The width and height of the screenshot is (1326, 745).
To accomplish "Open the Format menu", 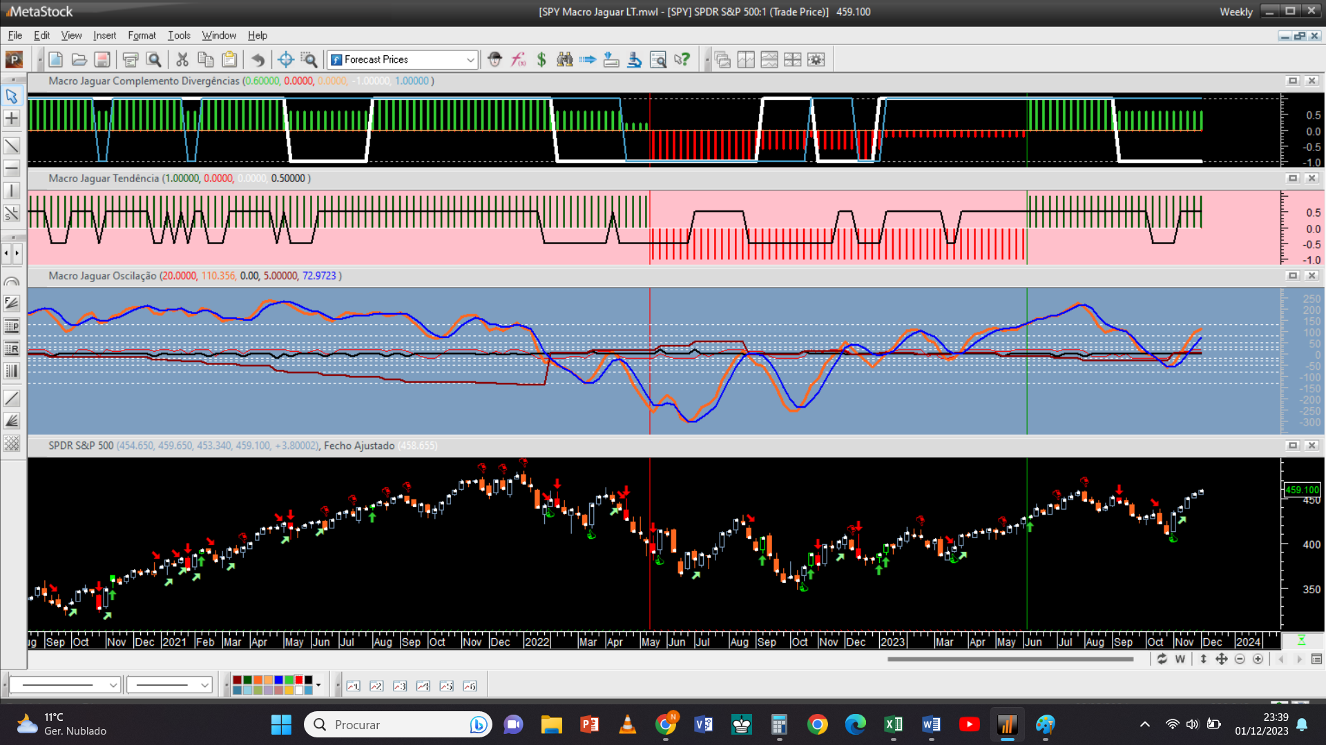I will tap(142, 35).
